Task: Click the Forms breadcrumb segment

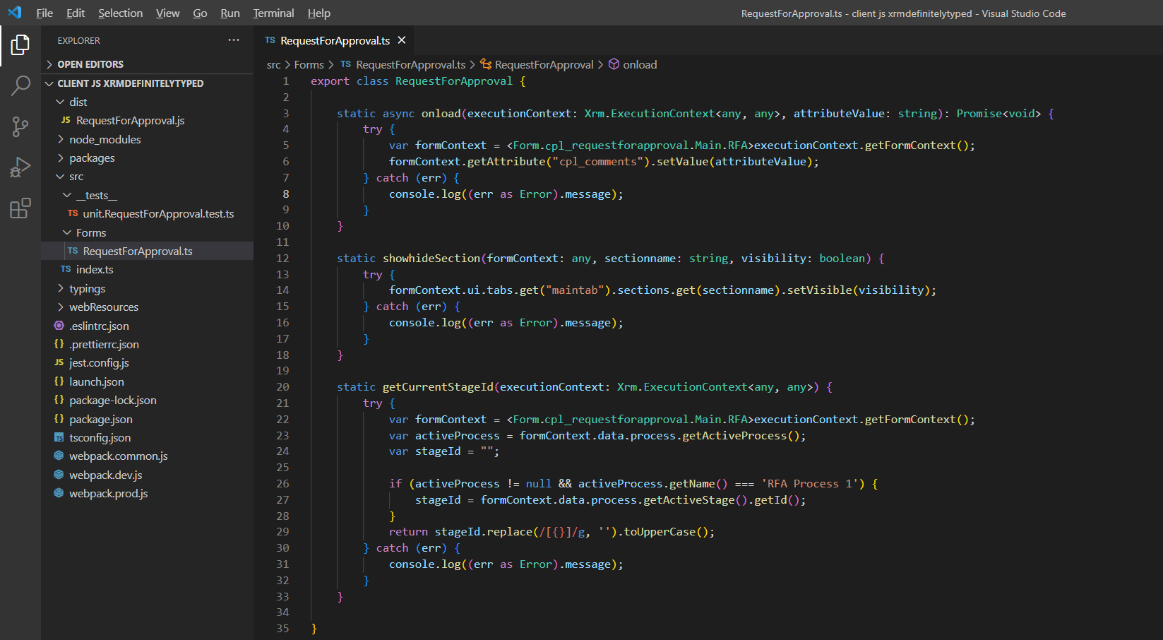Action: coord(309,64)
